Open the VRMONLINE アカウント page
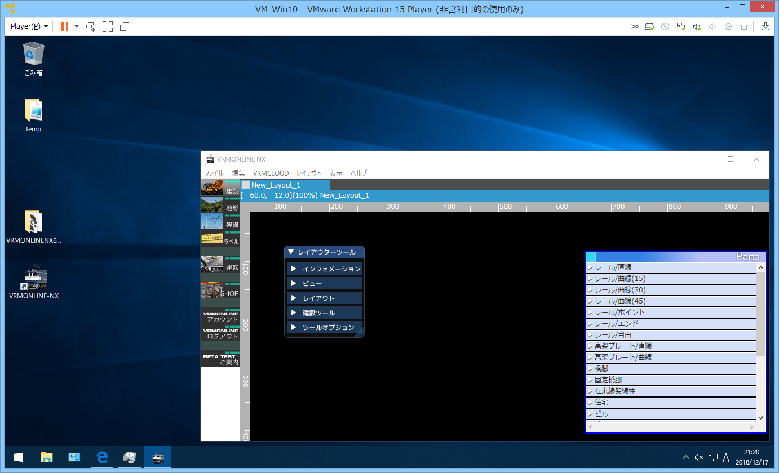 tap(220, 316)
